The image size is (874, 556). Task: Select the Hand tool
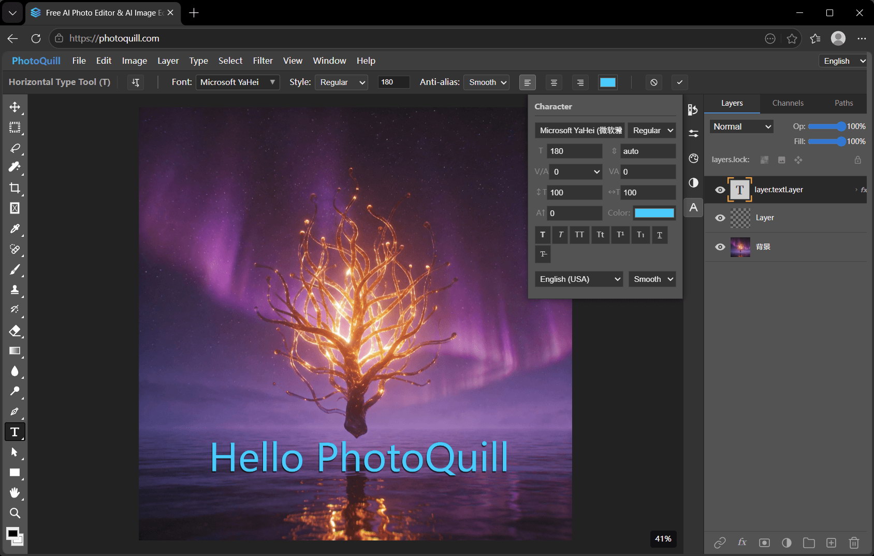tap(14, 493)
